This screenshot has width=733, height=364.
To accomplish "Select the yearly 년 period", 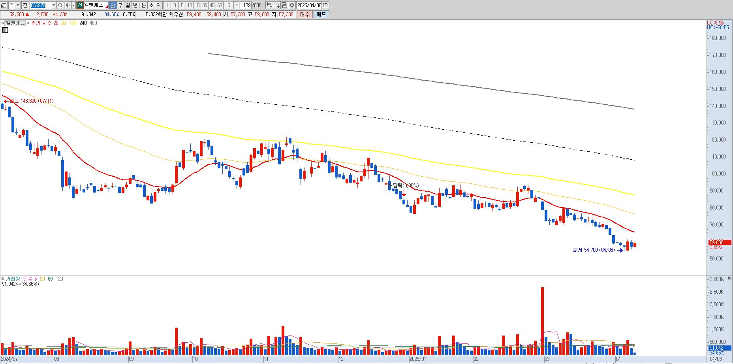I will [135, 5].
